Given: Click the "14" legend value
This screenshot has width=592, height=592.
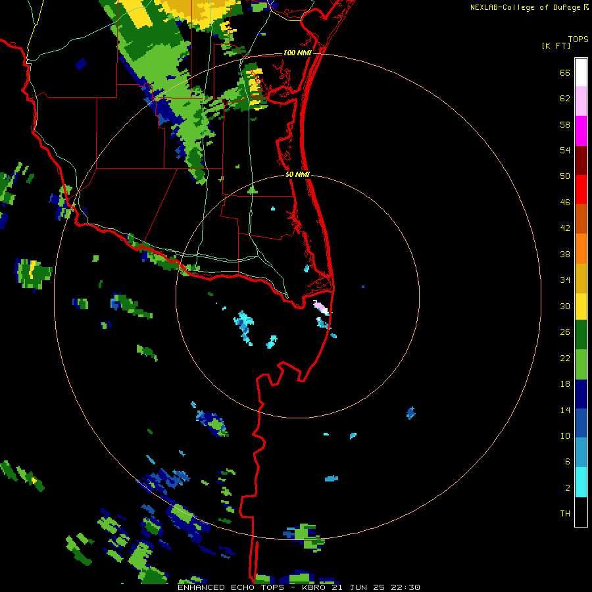Looking at the screenshot, I should pyautogui.click(x=565, y=410).
